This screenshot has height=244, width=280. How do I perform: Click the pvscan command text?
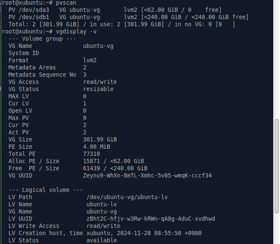pyautogui.click(x=66, y=3)
